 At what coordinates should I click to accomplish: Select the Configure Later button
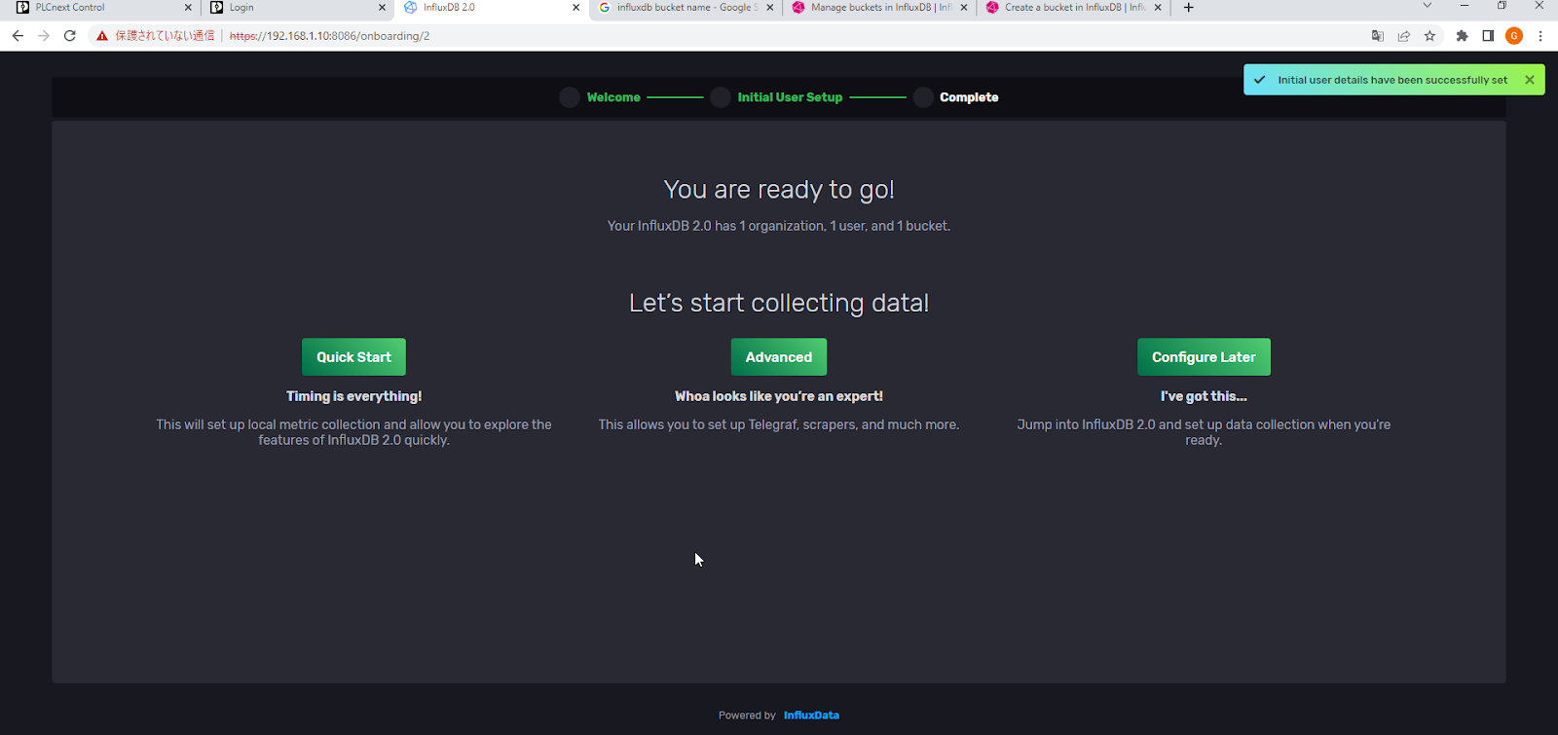tap(1204, 357)
